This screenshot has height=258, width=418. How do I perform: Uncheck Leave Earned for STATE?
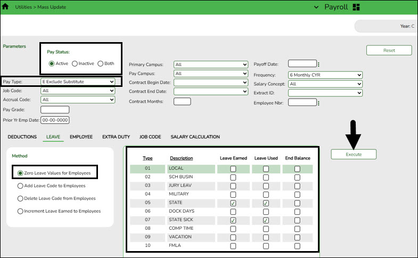click(x=233, y=203)
